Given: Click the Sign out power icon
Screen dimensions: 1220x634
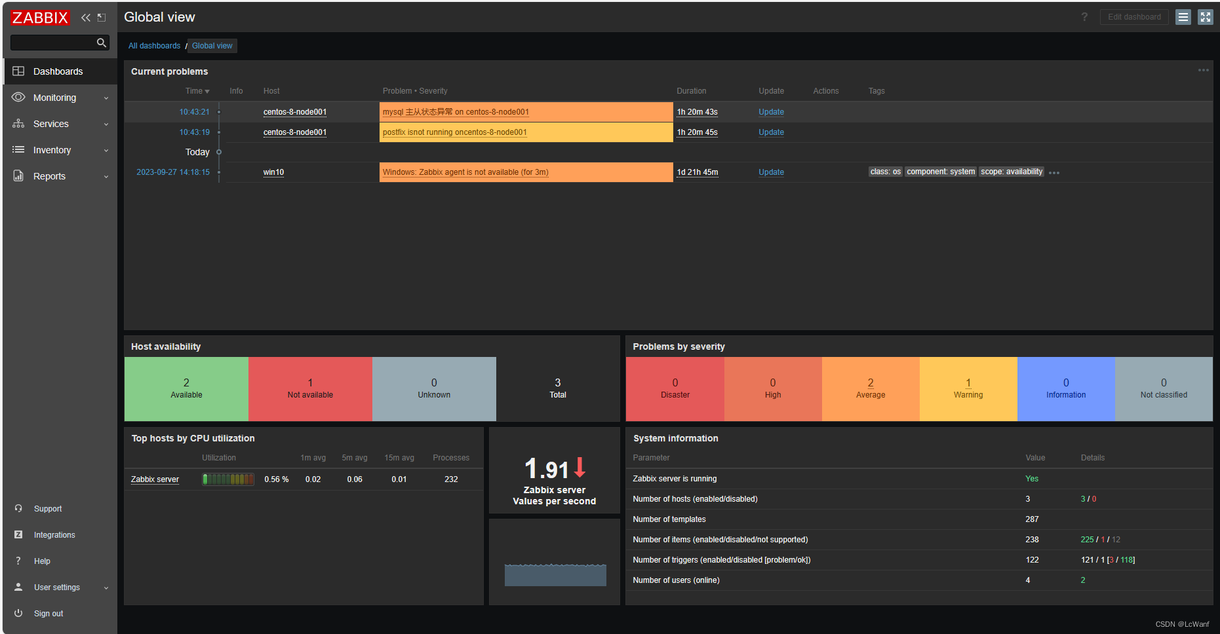Looking at the screenshot, I should pyautogui.click(x=18, y=613).
